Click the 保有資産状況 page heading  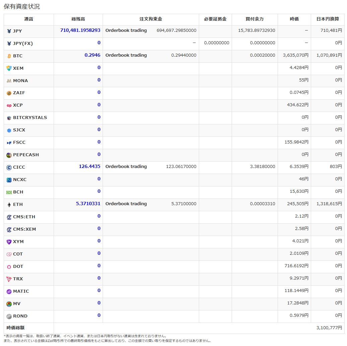coord(22,7)
